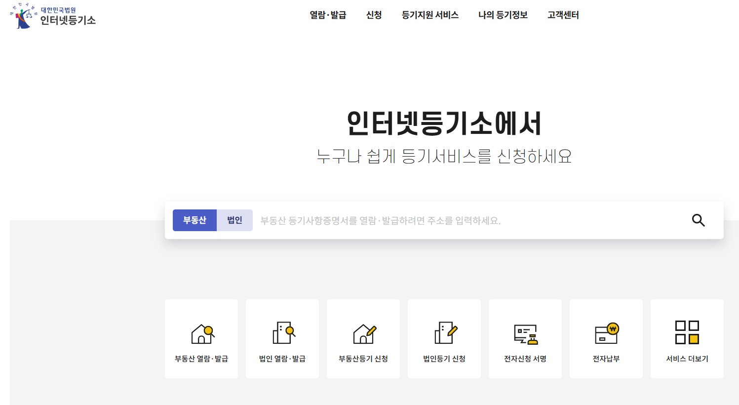
Task: Open 법인등기 신청 building-pencil icon card
Action: click(444, 339)
